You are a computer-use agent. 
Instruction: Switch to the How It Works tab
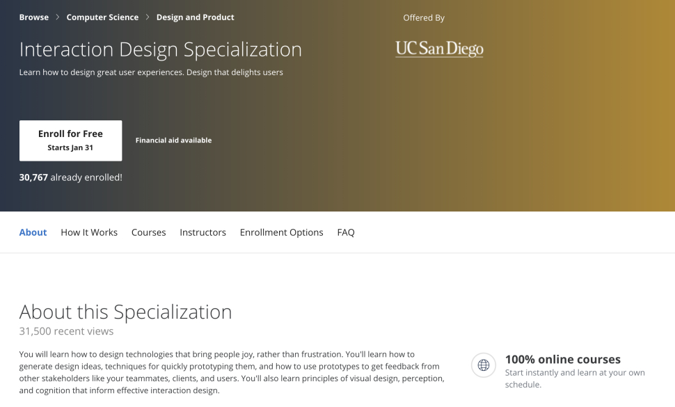pyautogui.click(x=89, y=232)
